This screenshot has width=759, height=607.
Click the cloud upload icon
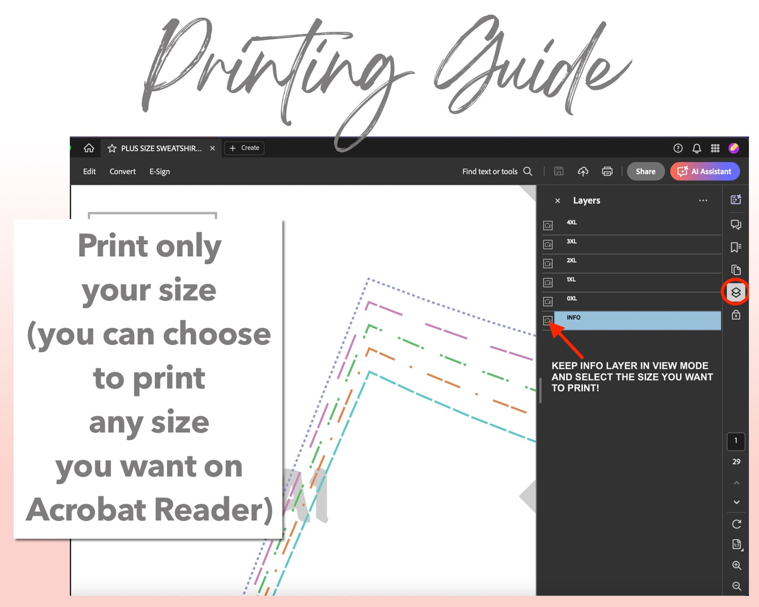pyautogui.click(x=583, y=171)
